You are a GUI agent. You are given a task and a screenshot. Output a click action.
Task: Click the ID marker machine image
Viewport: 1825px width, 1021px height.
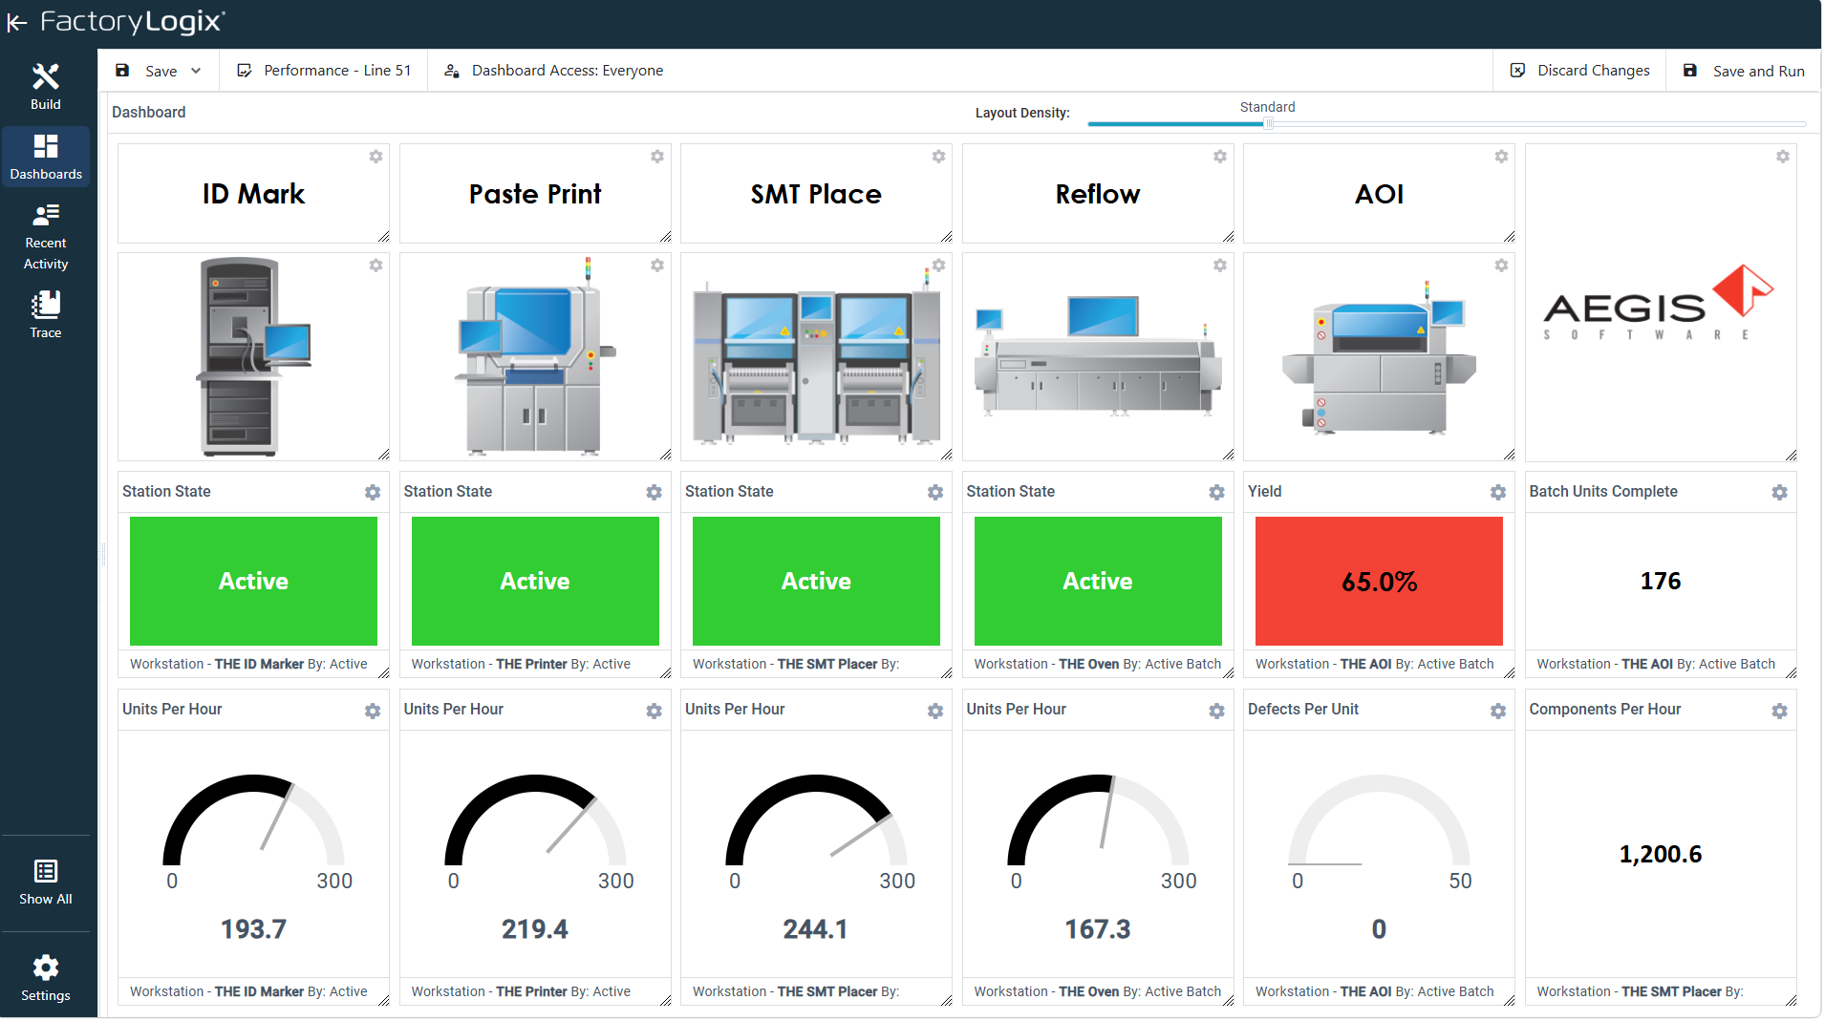pyautogui.click(x=253, y=356)
